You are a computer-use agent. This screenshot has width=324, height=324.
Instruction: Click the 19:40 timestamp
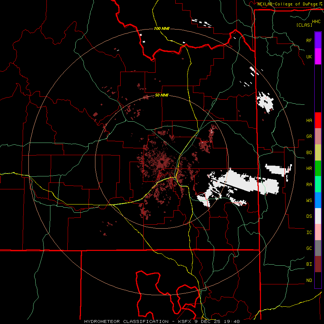231,321
